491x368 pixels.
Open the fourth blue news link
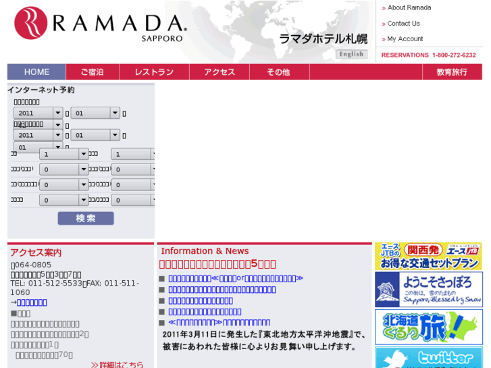(205, 312)
